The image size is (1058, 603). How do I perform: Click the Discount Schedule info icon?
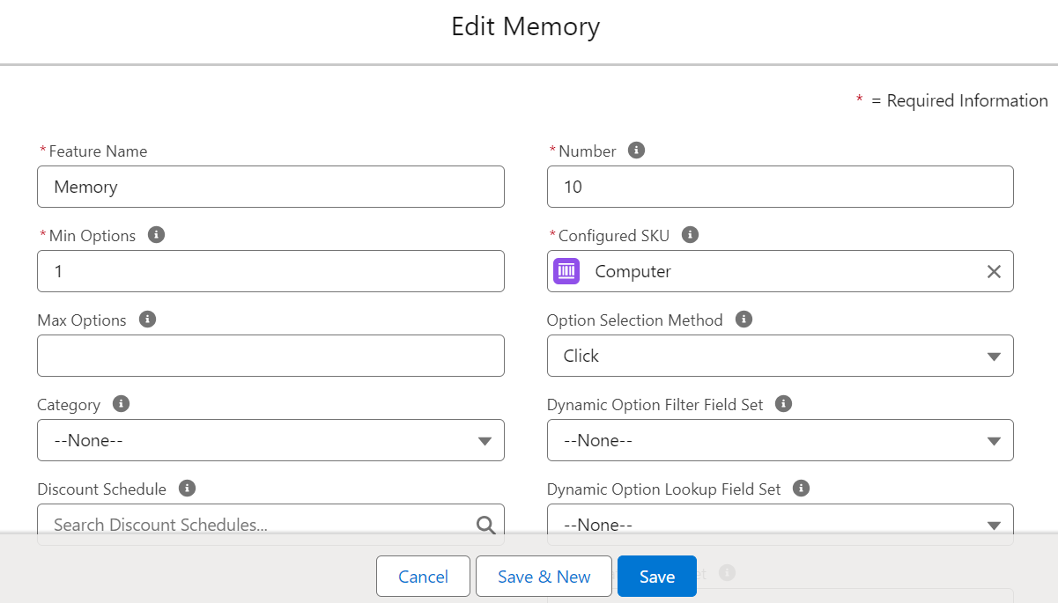click(187, 489)
